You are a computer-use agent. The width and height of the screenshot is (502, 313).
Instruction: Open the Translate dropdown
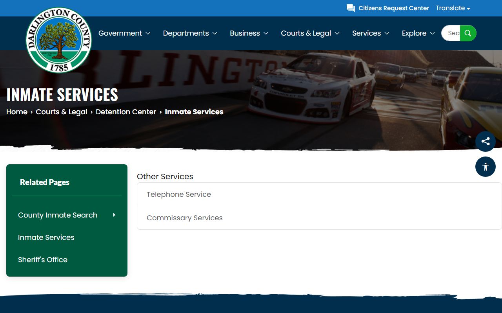click(453, 8)
